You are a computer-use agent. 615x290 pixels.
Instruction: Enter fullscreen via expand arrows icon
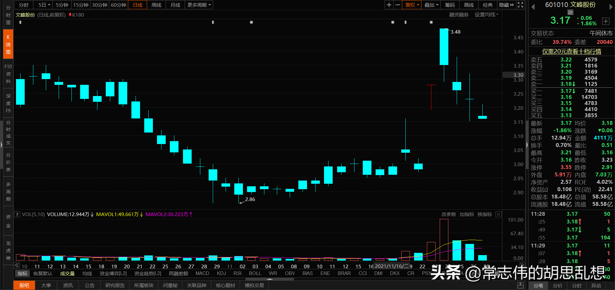520,5
